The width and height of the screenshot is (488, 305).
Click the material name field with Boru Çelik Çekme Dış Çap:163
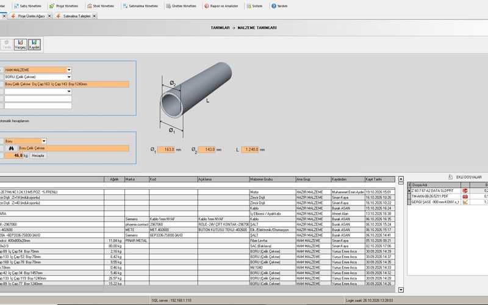(x=66, y=84)
